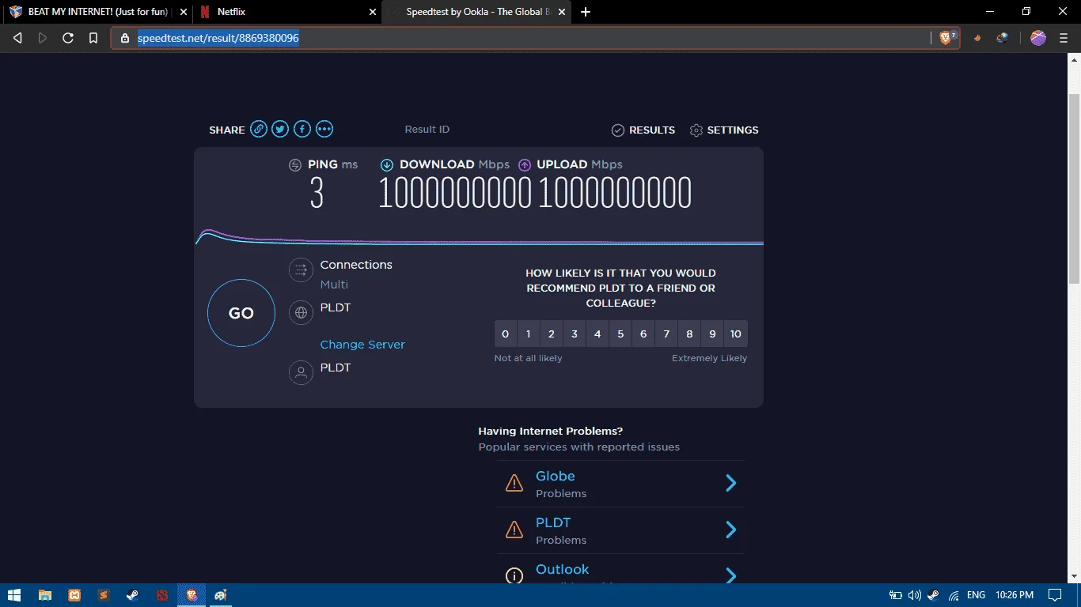Screen dimensions: 1081x607
Task: Open the Brave hamburger menu
Action: [x=1064, y=38]
